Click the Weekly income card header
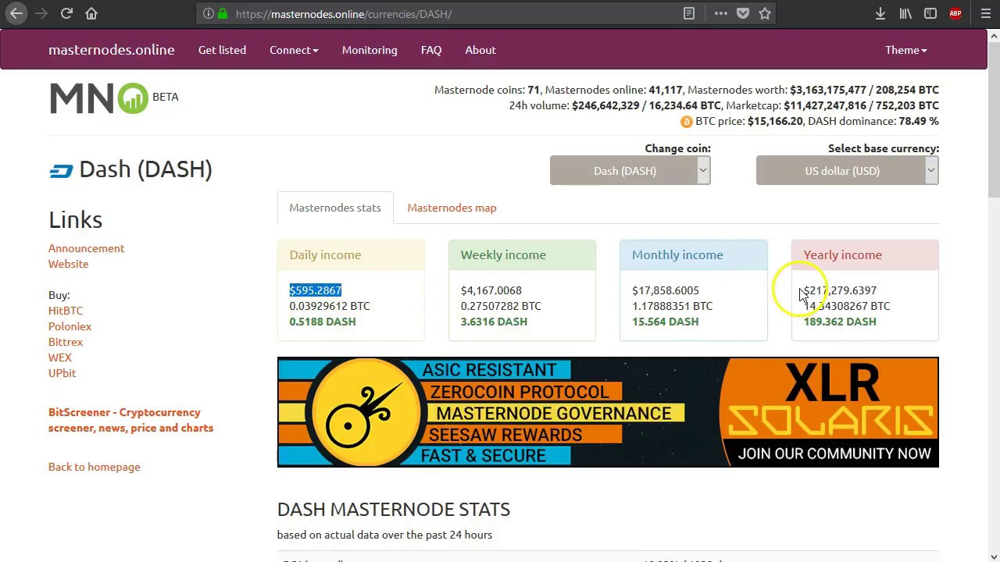1000x562 pixels. [x=522, y=255]
